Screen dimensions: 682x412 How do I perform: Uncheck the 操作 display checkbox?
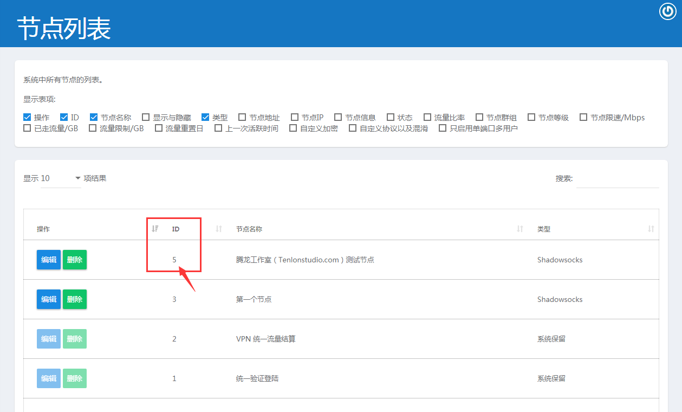(x=27, y=117)
